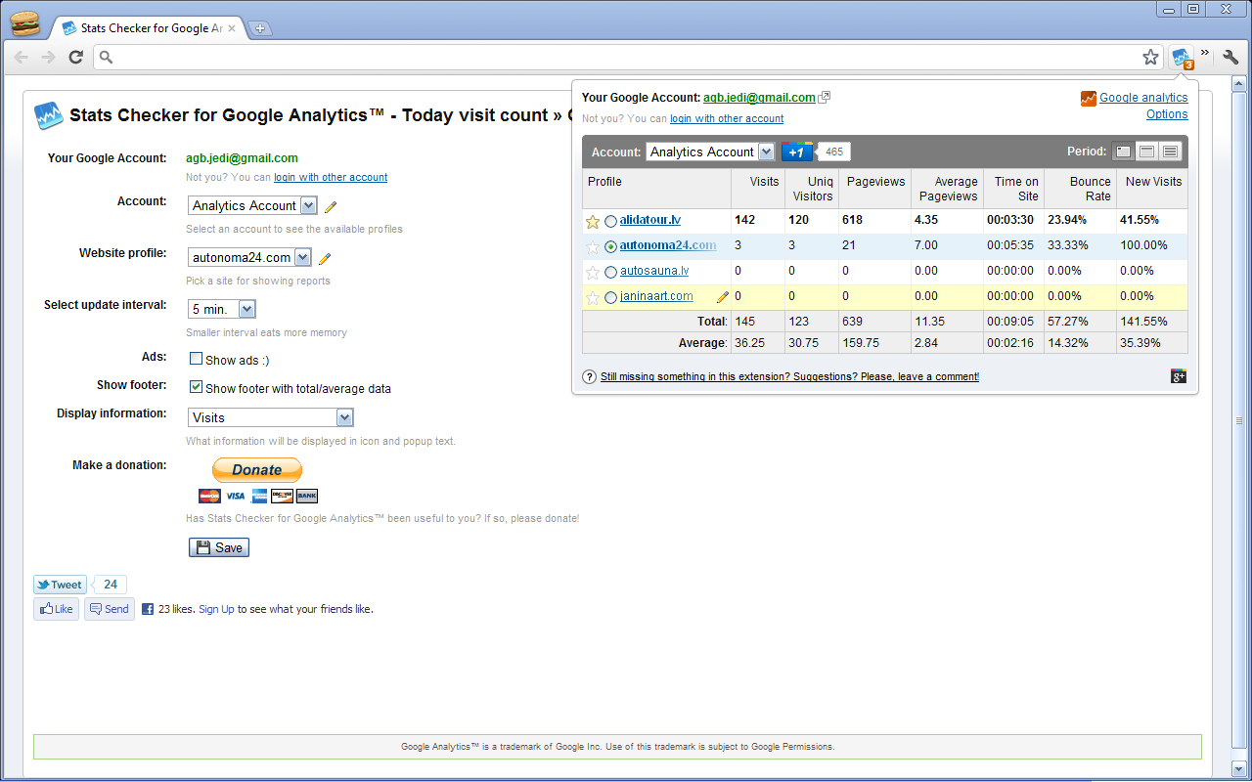Click the Stats Checker page logo icon
Screen dimensions: 1252x782
[x=49, y=116]
